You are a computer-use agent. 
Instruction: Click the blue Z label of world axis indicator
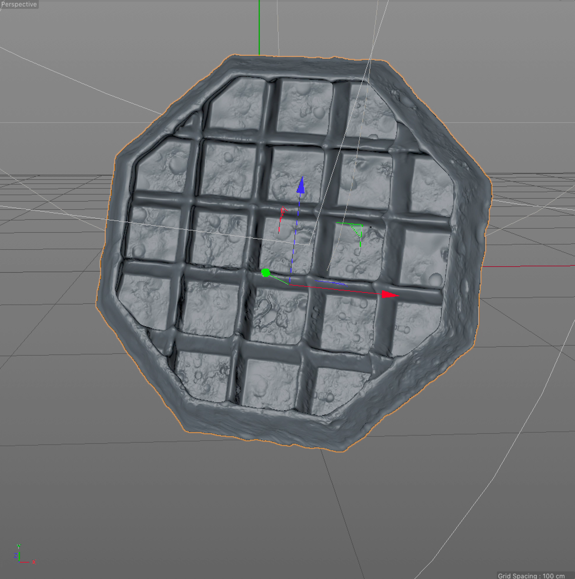point(16,555)
